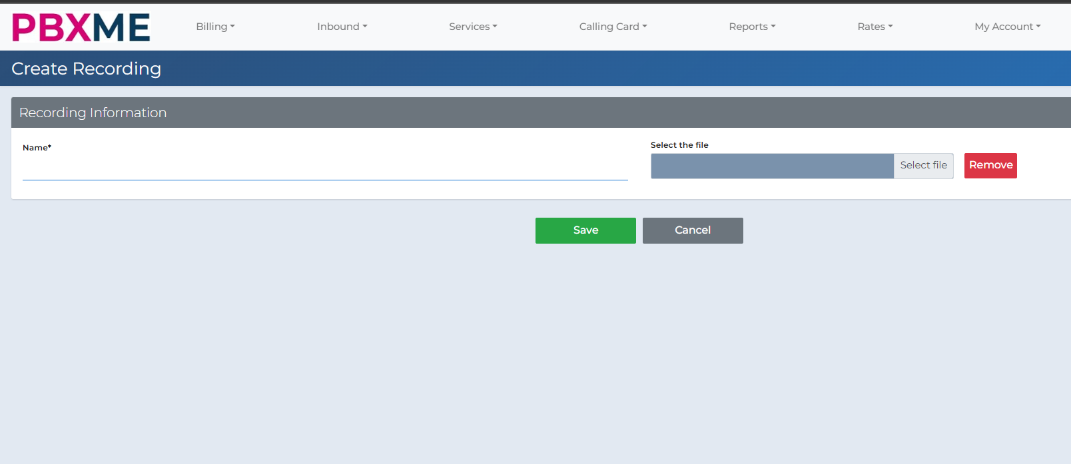
Task: Click the empty file path field
Action: 771,166
